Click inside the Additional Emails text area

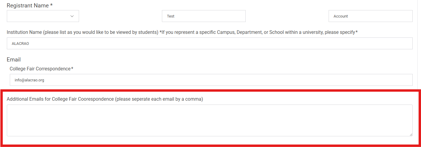coord(210,120)
